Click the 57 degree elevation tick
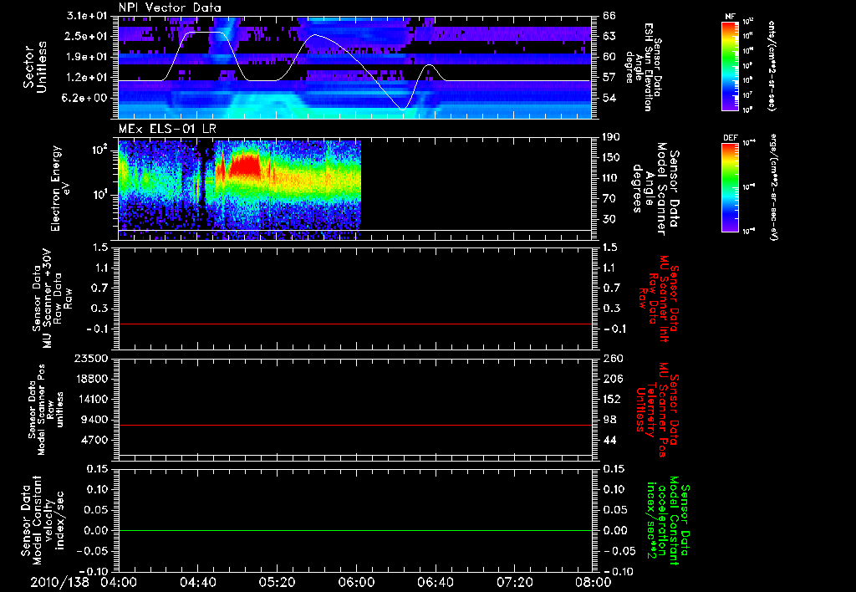This screenshot has height=592, width=856. 609,78
